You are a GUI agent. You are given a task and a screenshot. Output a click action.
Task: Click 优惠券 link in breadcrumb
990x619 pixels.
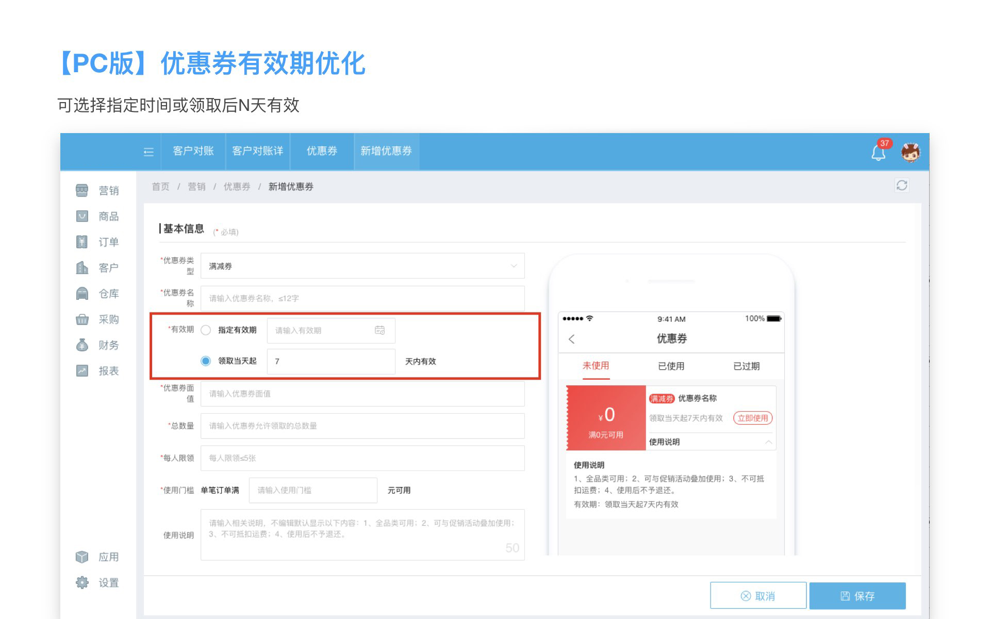(x=237, y=187)
